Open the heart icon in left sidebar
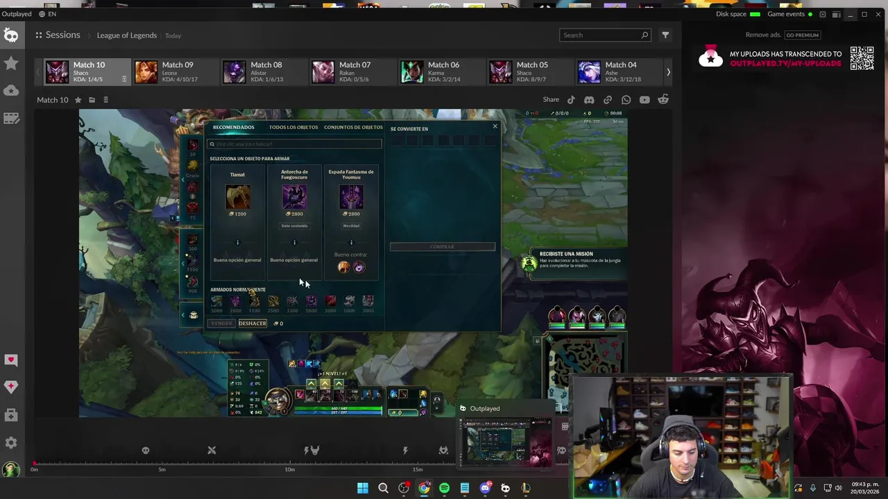Viewport: 888px width, 499px height. [11, 360]
